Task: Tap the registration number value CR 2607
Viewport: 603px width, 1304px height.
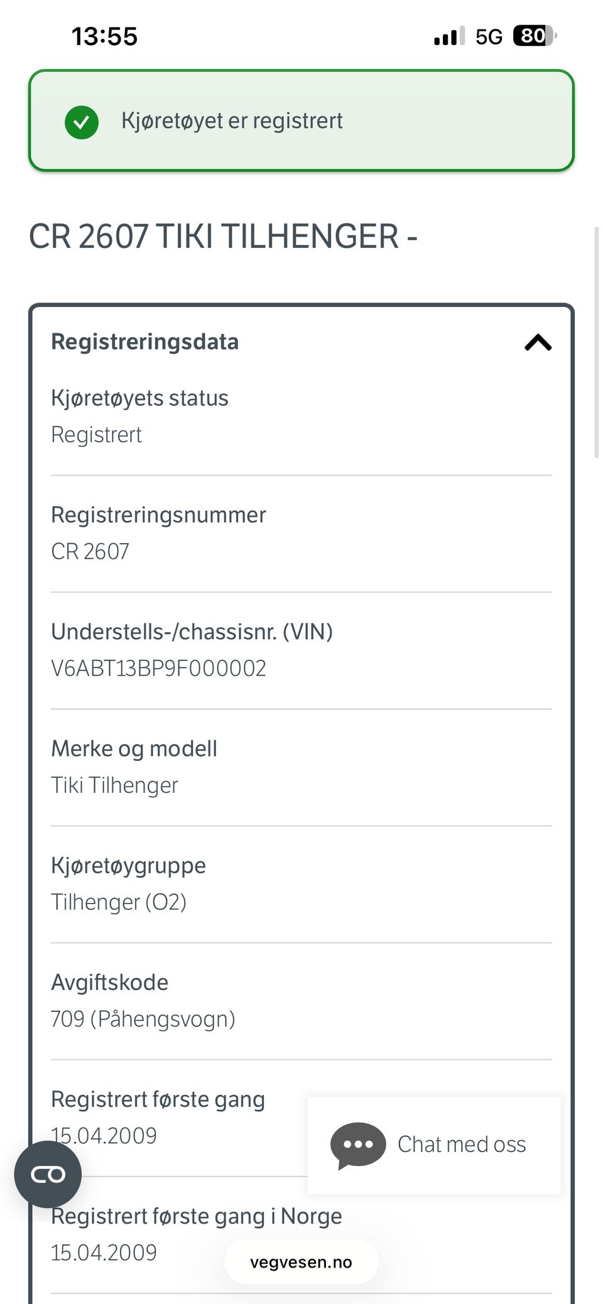Action: [90, 551]
